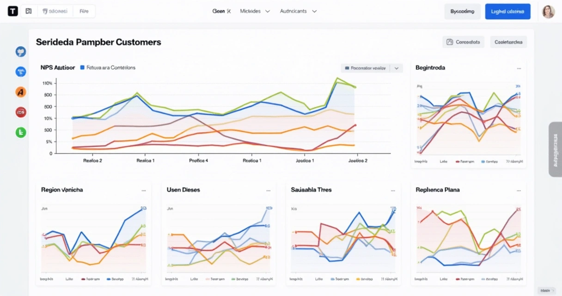The image size is (562, 296).
Task: Select the Fiire tab in the top-left toolbar
Action: tap(84, 11)
